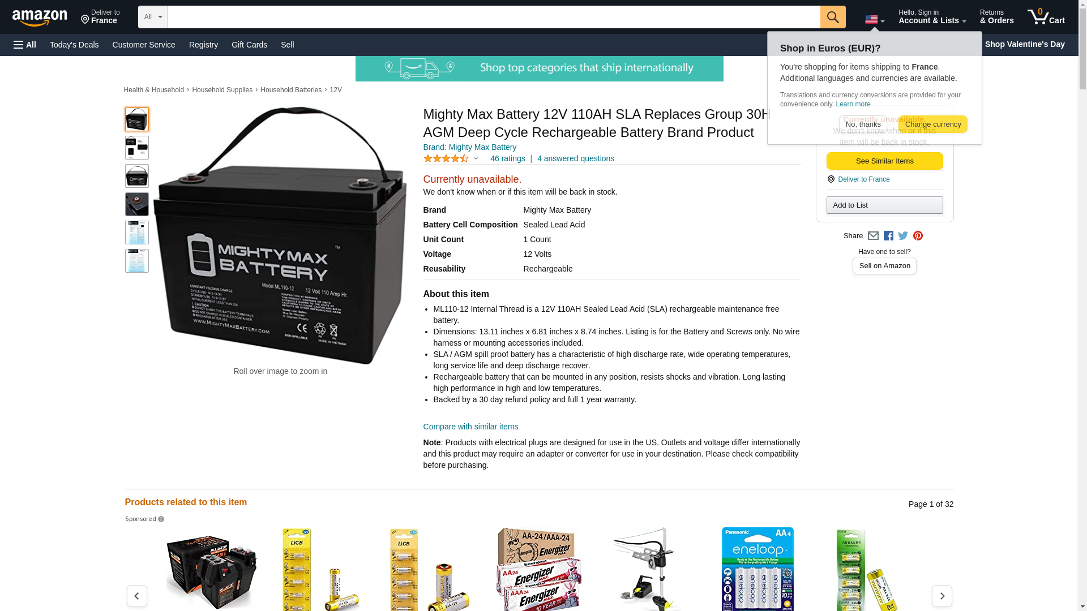Select the second product thumbnail image

point(137,148)
